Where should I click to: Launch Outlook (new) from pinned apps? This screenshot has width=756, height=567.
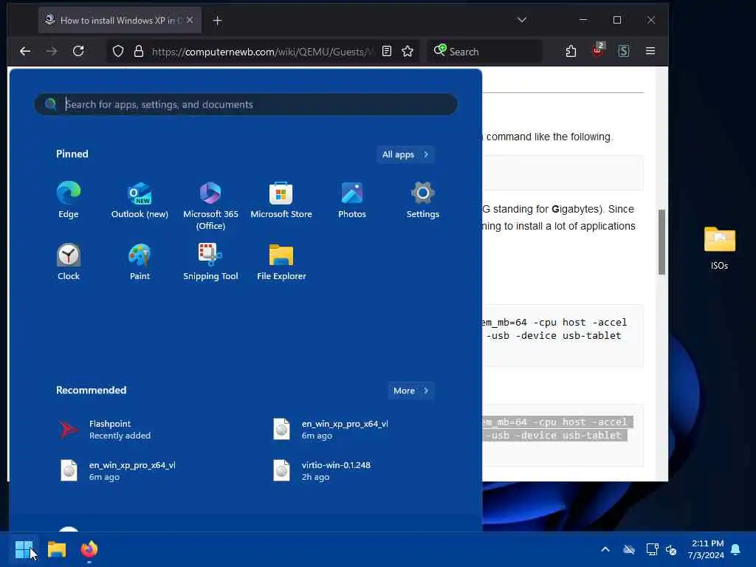pos(140,200)
